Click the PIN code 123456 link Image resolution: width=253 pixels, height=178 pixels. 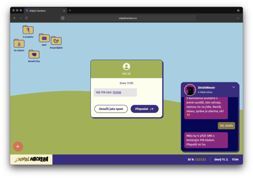117,92
